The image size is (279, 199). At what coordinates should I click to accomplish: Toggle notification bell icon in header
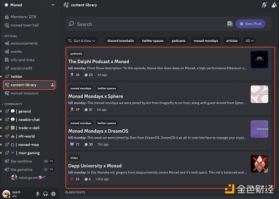click(264, 5)
